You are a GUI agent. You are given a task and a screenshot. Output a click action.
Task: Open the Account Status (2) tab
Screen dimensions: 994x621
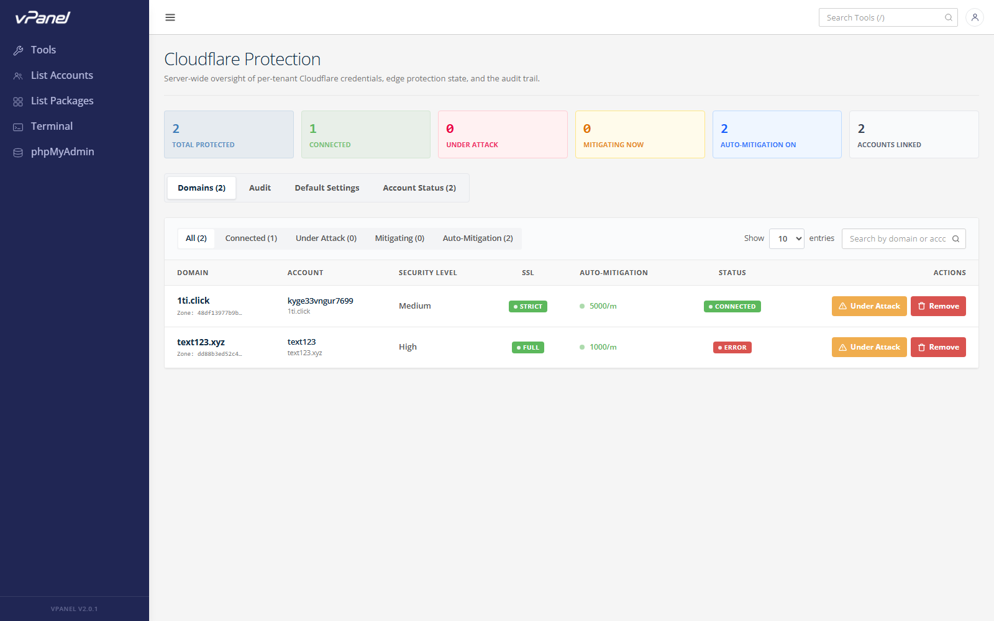point(419,188)
